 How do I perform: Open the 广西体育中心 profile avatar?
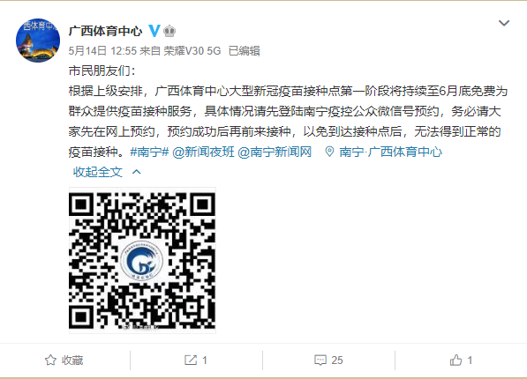[x=38, y=41]
